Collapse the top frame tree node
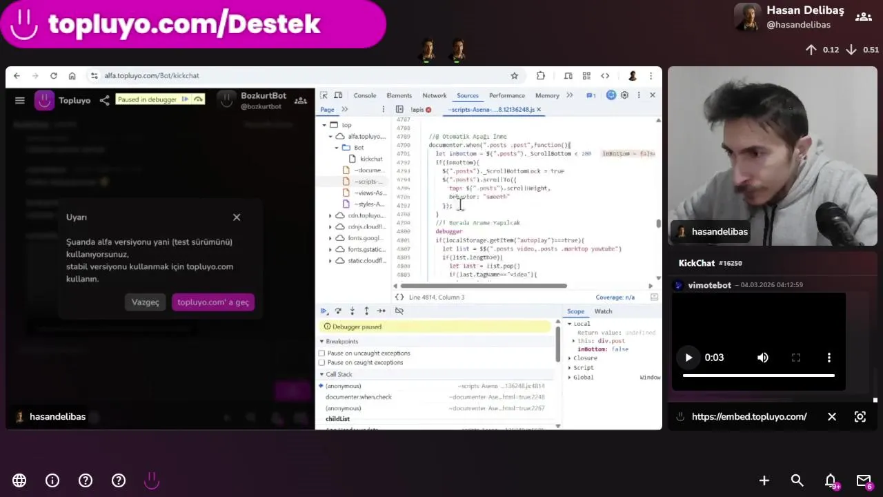883x497 pixels. click(x=324, y=125)
